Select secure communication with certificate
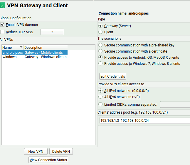This screenshot has width=190, height=165. [x=101, y=51]
